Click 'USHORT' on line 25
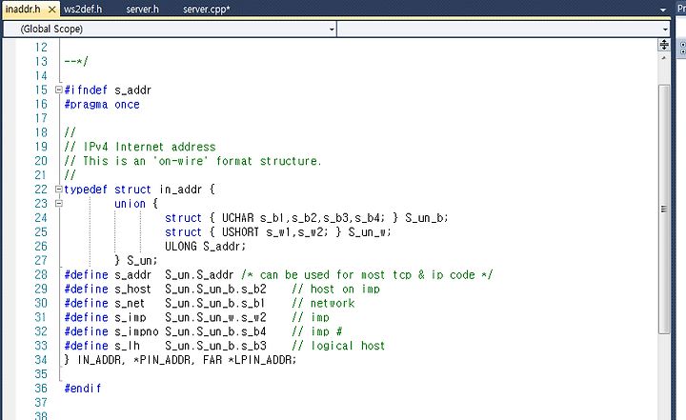686x420 pixels. pos(240,231)
